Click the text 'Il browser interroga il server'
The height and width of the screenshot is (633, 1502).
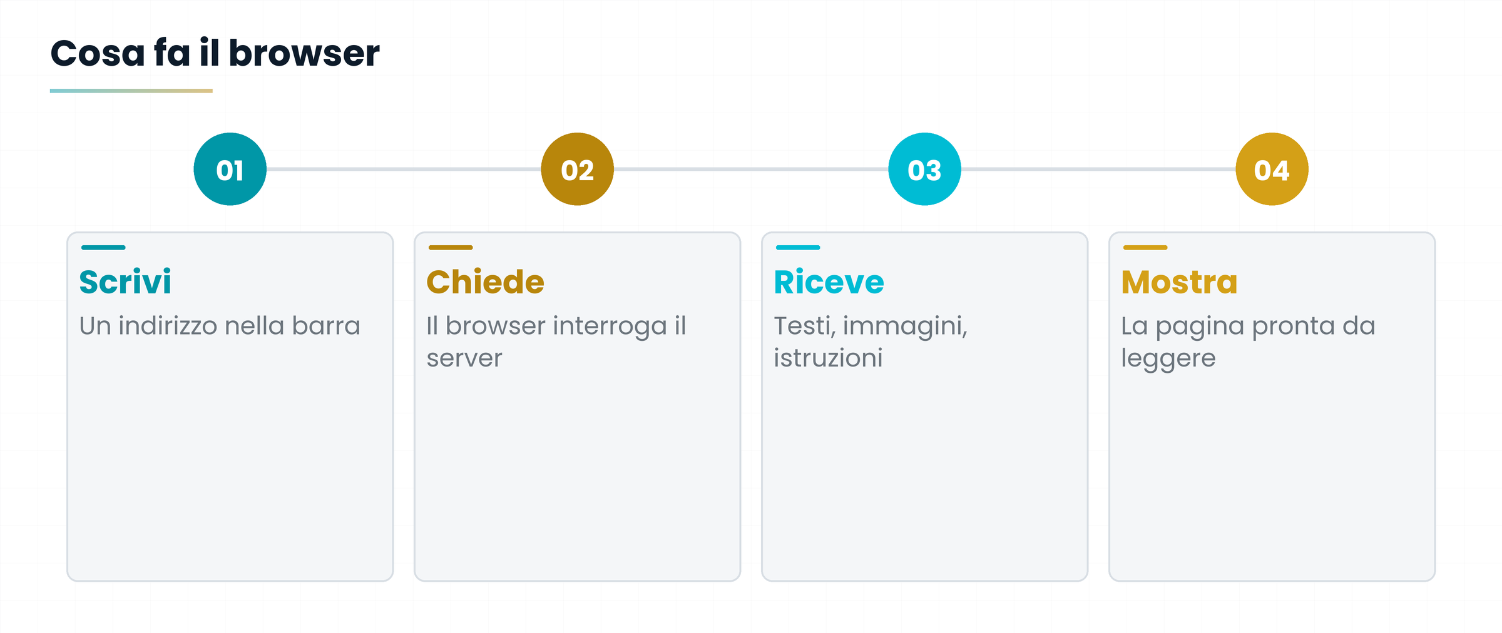coord(556,342)
